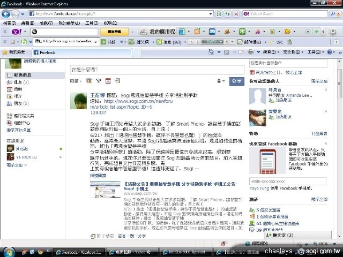The image size is (343, 257).
Task: Open the 檢視(V) menu
Action: [x=46, y=23]
